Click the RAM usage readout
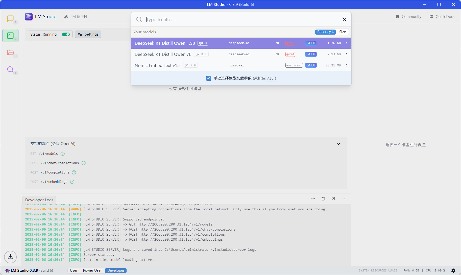 pos(411,270)
